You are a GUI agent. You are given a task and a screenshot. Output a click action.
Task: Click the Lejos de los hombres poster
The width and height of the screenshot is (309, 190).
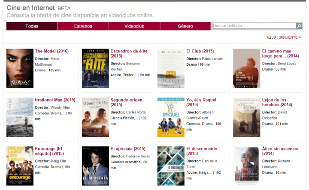[246, 117]
